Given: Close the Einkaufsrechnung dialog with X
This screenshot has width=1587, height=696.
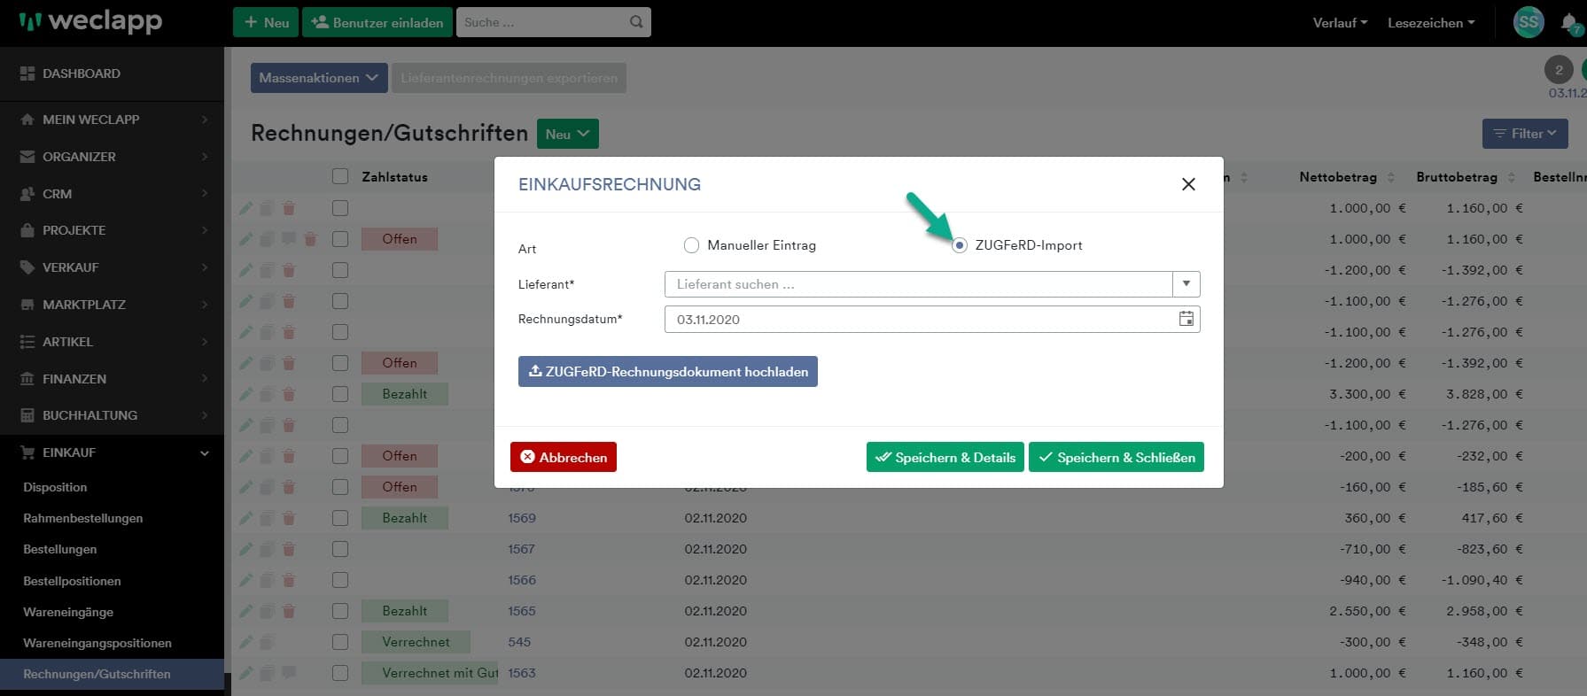Looking at the screenshot, I should [x=1188, y=184].
